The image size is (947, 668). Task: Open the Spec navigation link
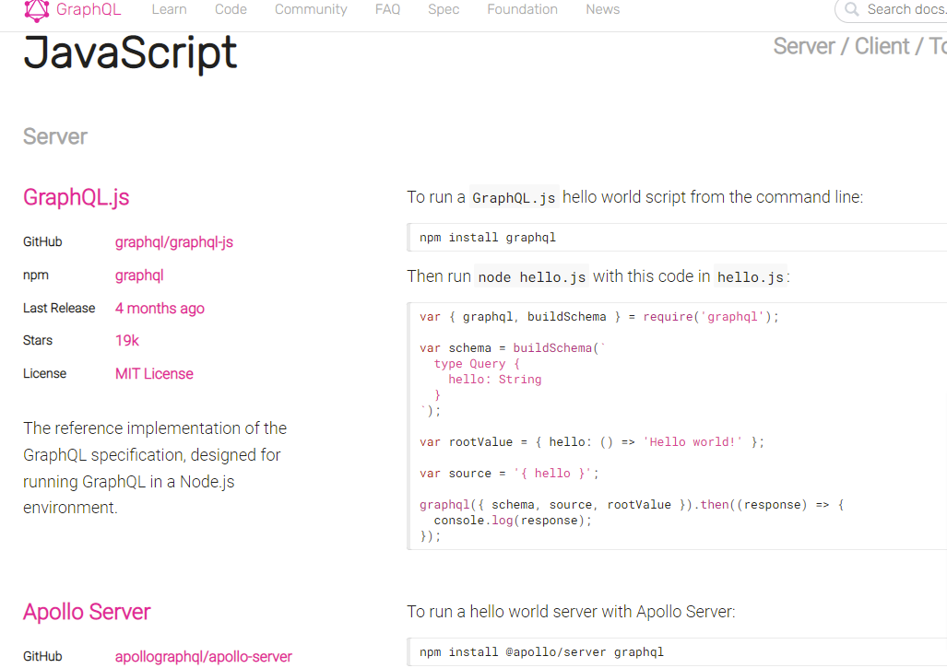pos(444,9)
